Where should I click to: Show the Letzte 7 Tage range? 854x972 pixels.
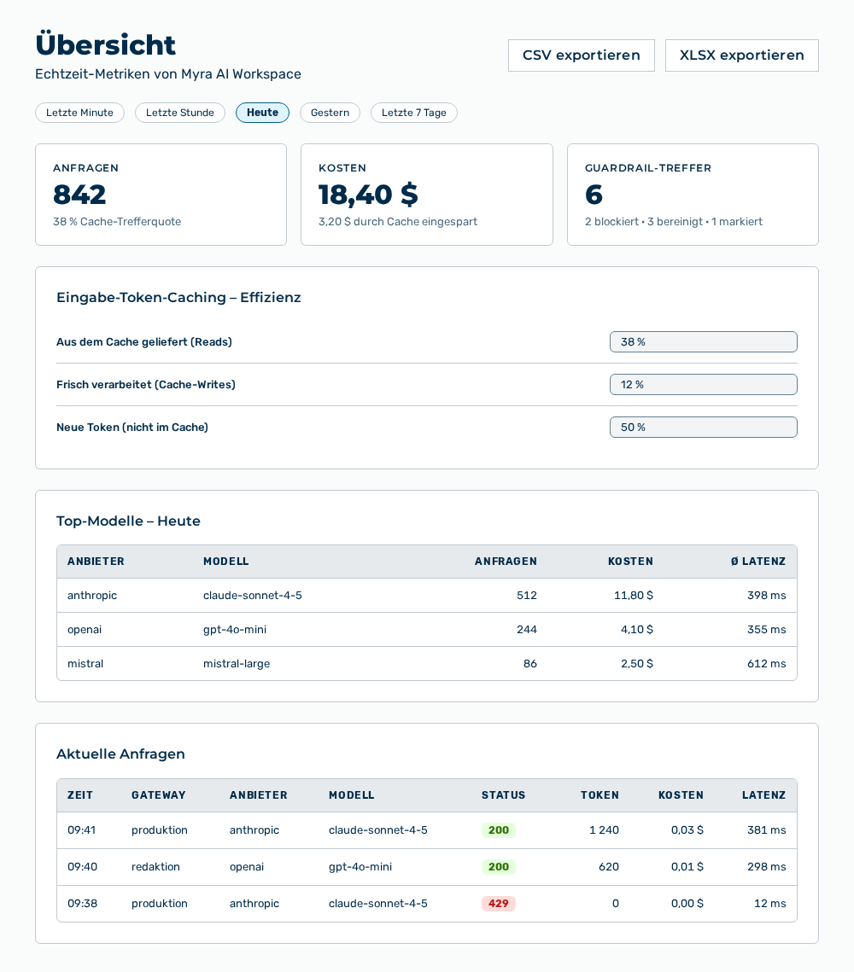[x=413, y=113]
